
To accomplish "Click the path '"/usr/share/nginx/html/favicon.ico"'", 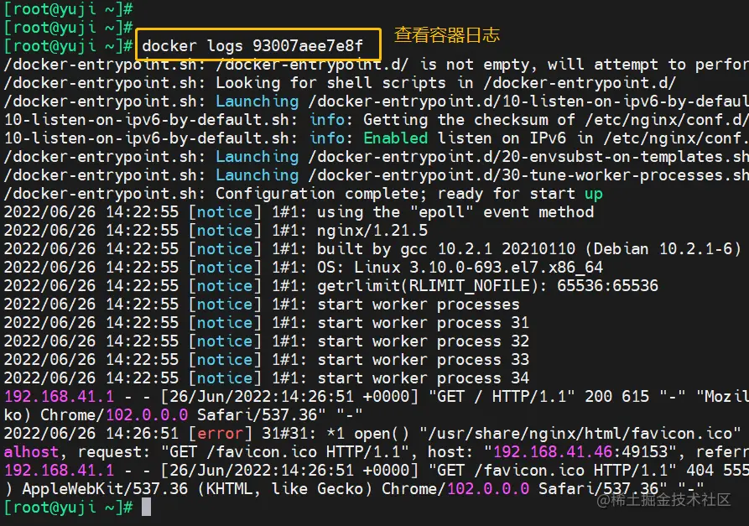I will coord(580,434).
